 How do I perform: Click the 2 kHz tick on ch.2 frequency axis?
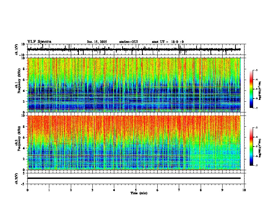tap(24, 159)
